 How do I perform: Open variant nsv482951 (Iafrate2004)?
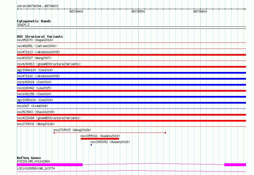[x=37, y=46]
